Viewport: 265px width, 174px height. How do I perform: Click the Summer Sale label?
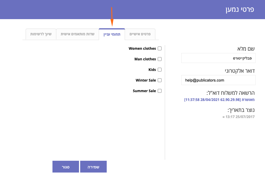(144, 91)
